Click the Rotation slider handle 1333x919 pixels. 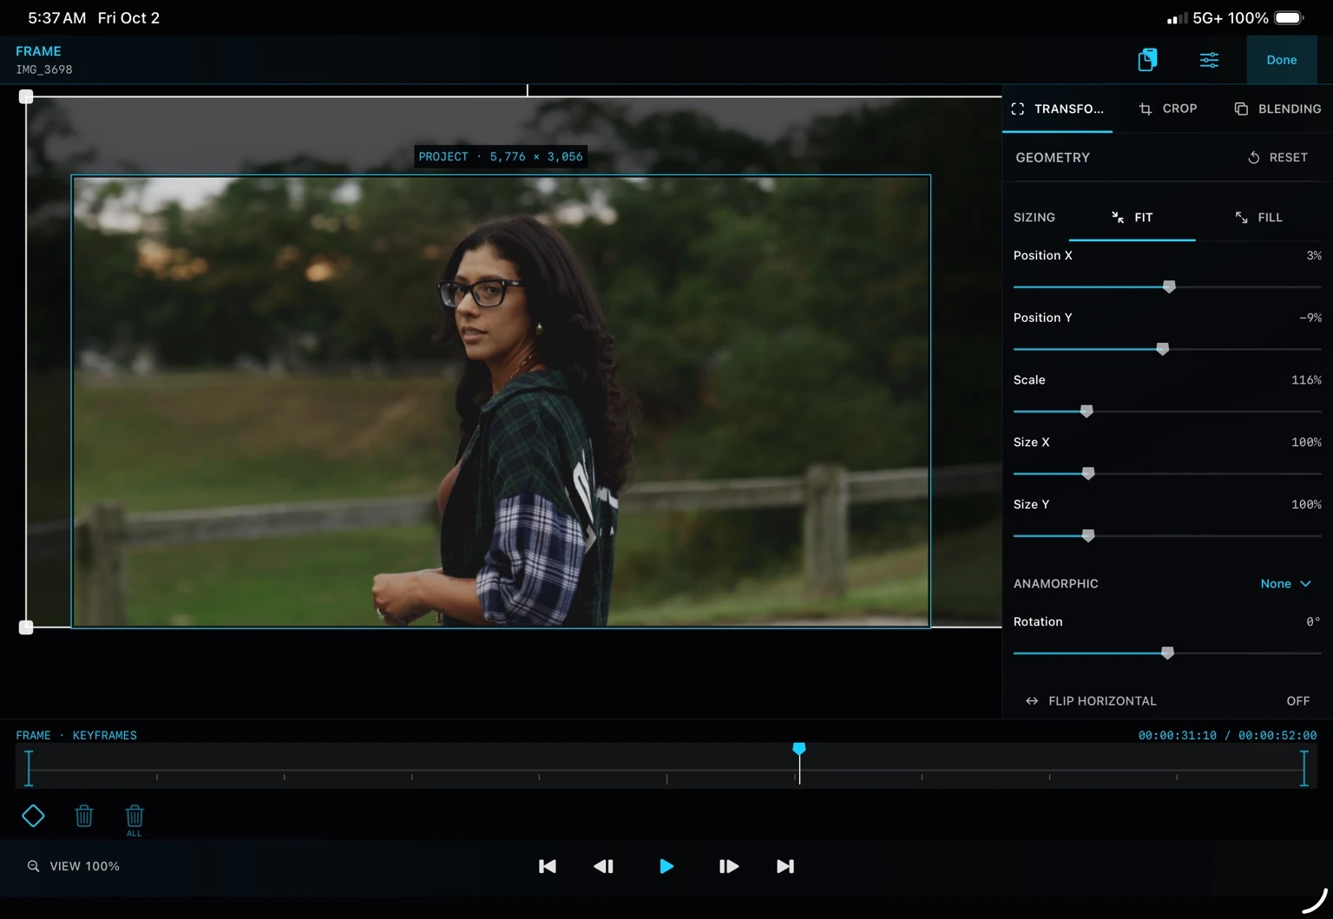[1167, 653]
